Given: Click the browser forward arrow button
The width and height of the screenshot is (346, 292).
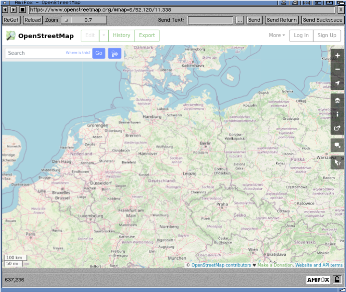Looking at the screenshot, I should click(x=13, y=10).
